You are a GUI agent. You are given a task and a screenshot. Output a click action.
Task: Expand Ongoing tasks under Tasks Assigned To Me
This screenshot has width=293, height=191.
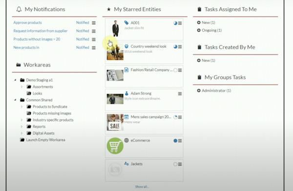199,30
